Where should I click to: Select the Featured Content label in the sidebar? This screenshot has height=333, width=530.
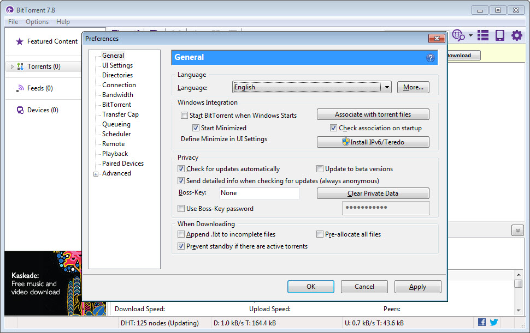pos(52,41)
